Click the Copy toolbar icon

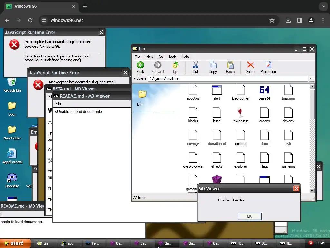click(213, 65)
